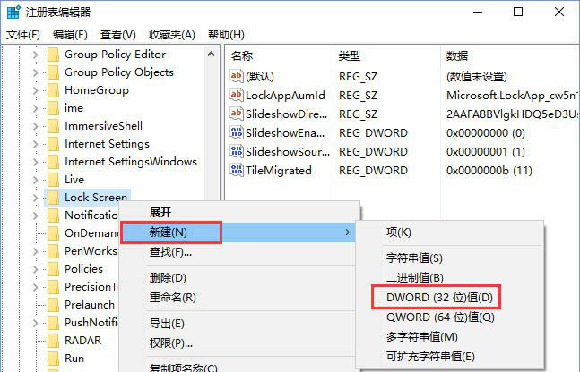The height and width of the screenshot is (372, 580).
Task: Click the Internet SettingsWindows folder icon
Action: pyautogui.click(x=53, y=162)
